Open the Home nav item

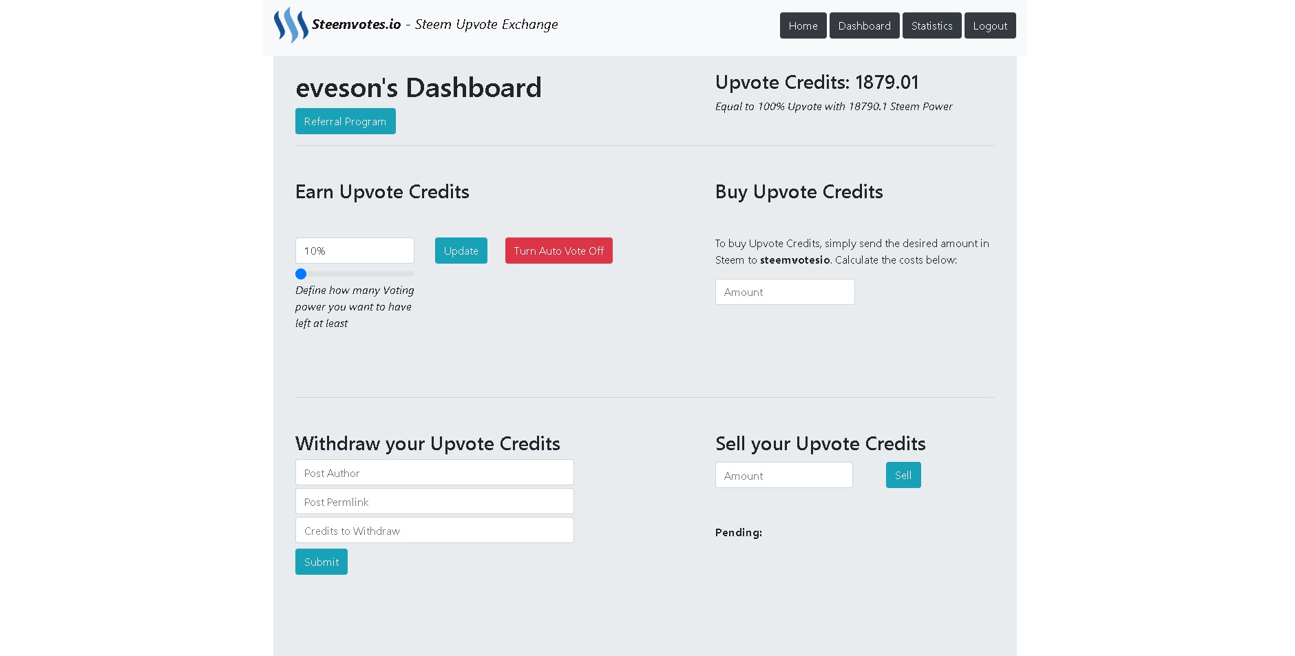(x=803, y=25)
